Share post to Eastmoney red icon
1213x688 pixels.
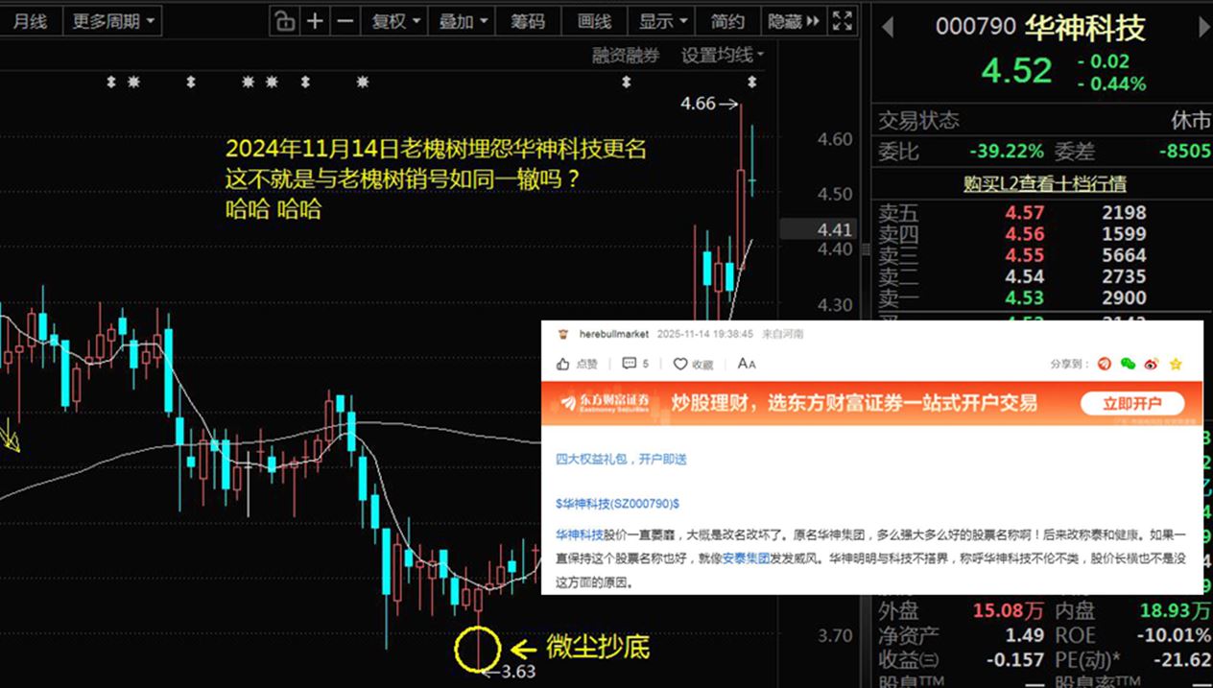point(1105,364)
